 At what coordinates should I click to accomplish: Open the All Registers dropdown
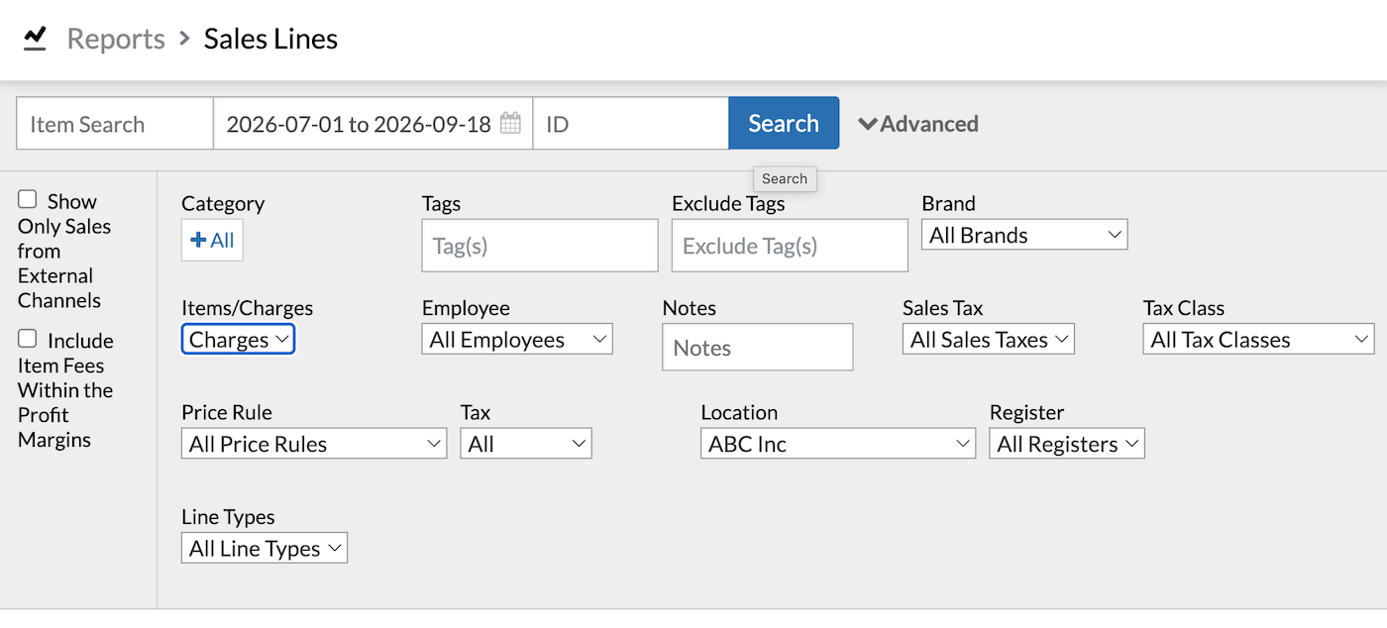pos(1067,444)
